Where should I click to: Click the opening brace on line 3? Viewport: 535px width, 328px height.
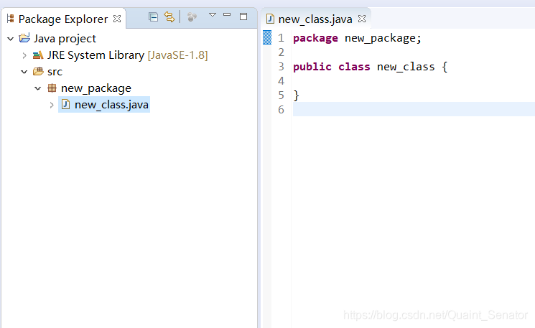point(445,67)
